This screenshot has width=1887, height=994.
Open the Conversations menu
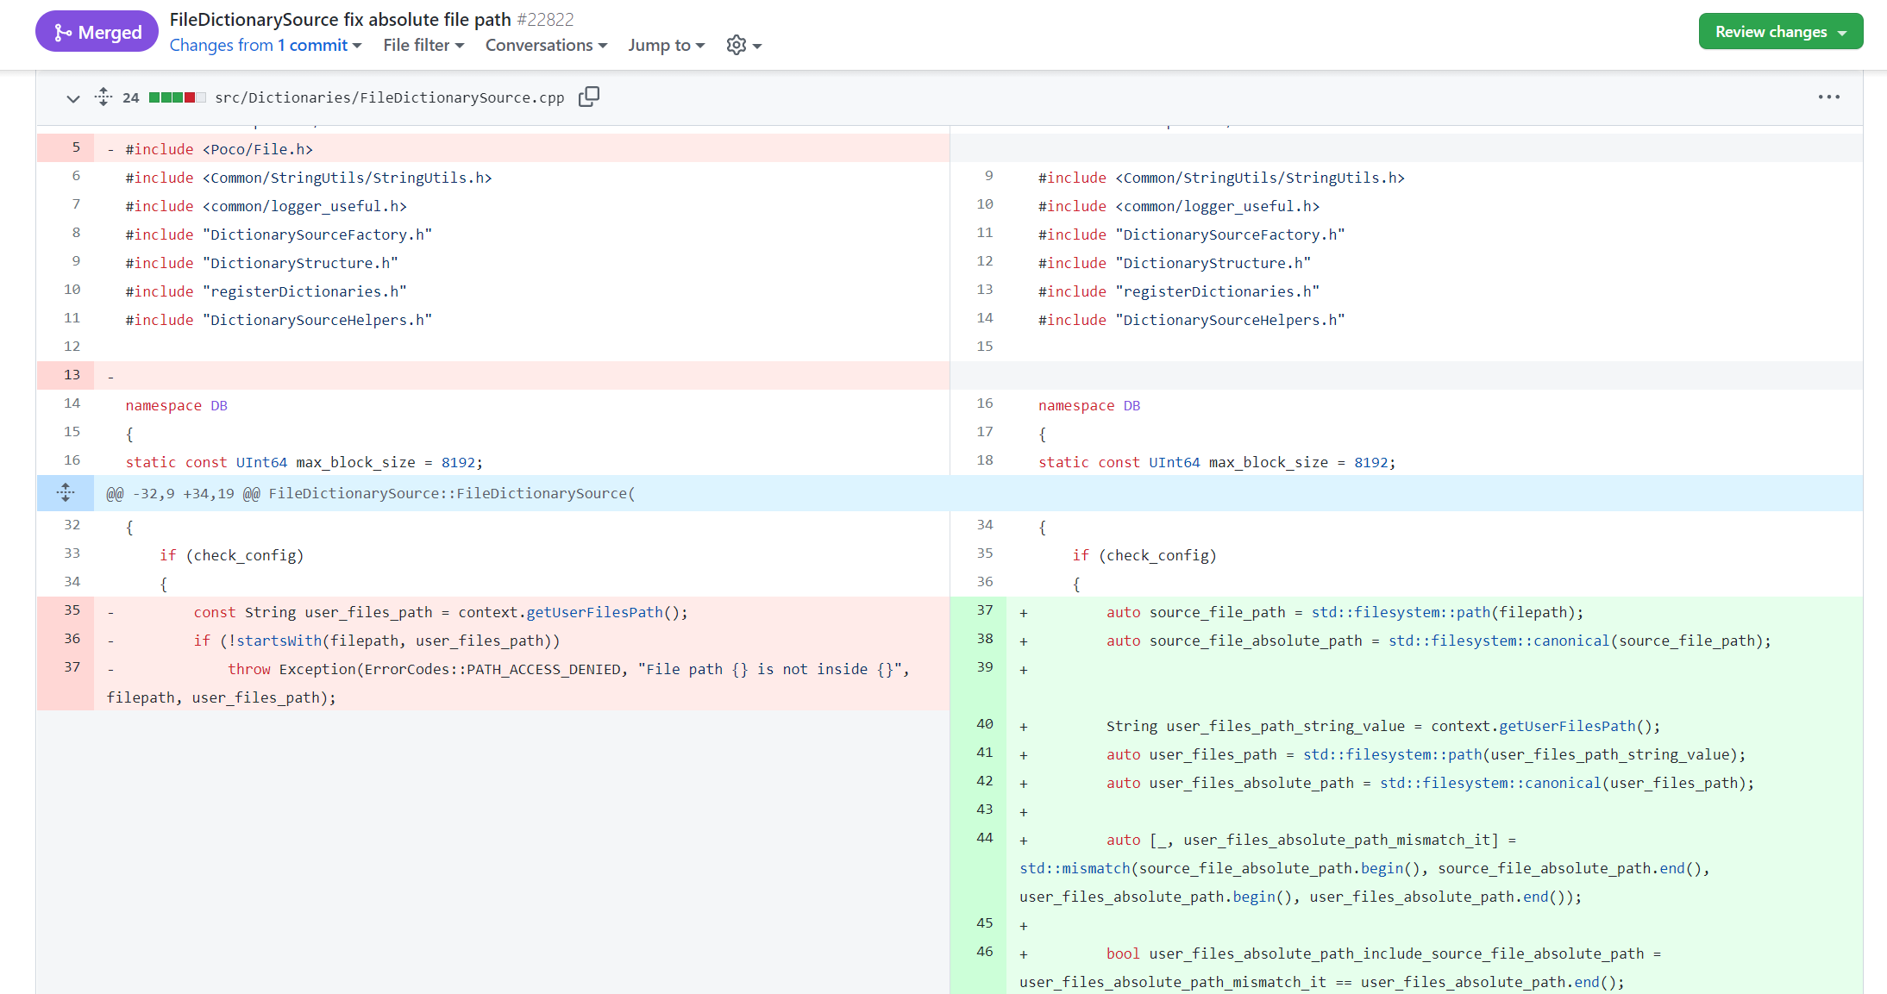coord(546,45)
